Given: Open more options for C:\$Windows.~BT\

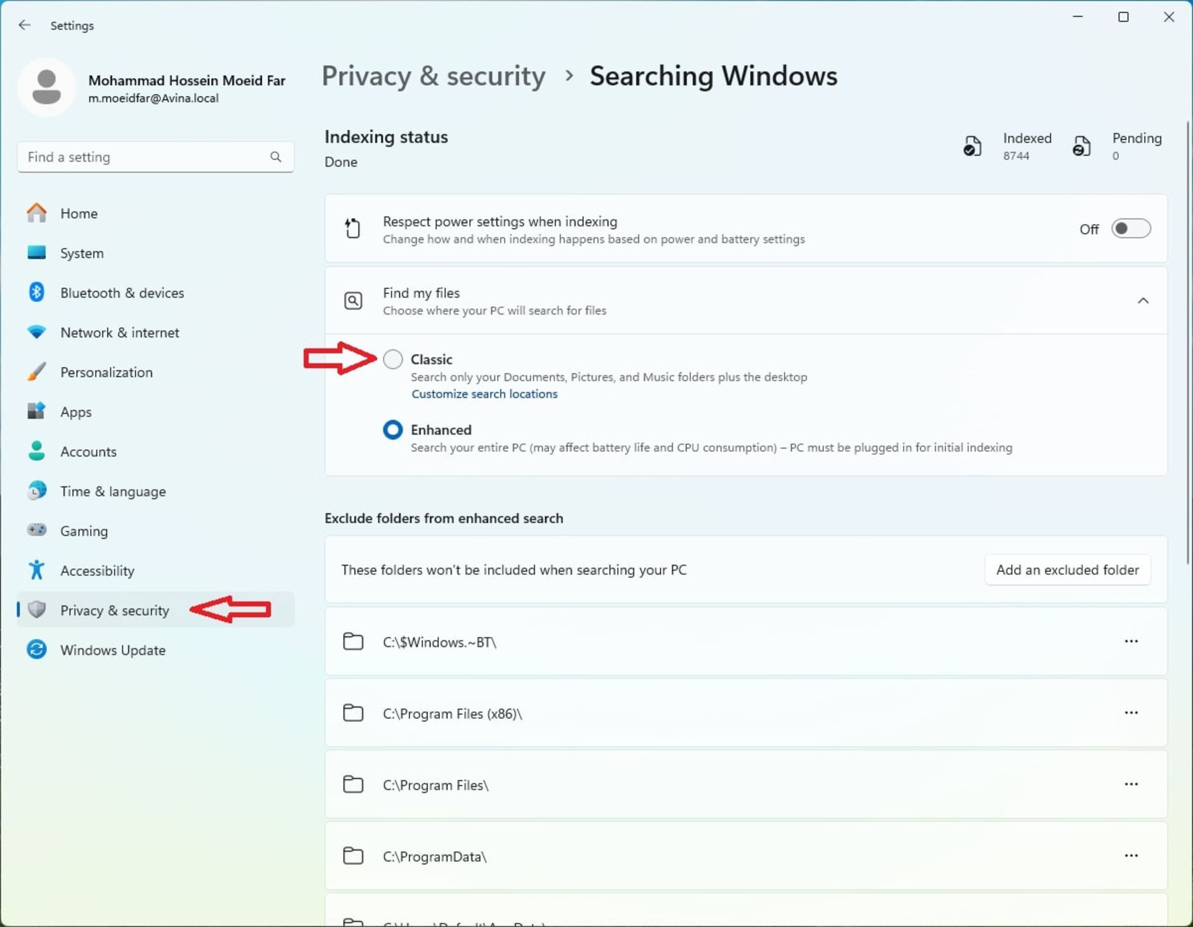Looking at the screenshot, I should point(1131,641).
